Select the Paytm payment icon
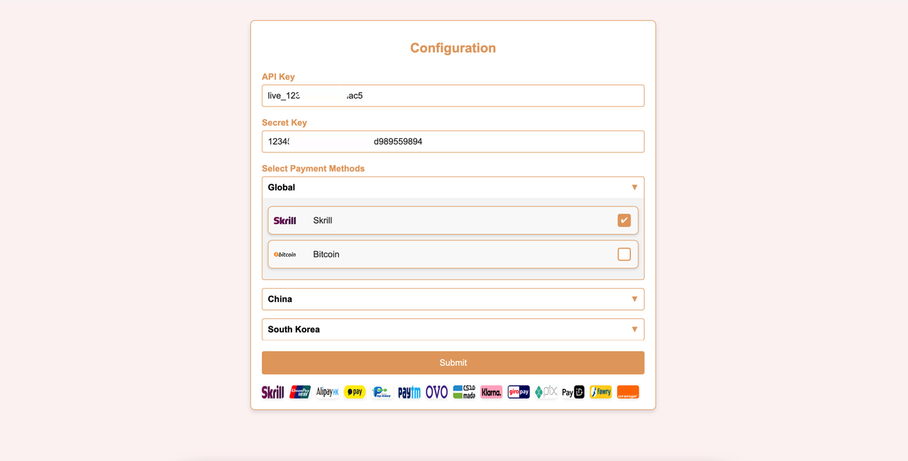908x461 pixels. pyautogui.click(x=409, y=391)
